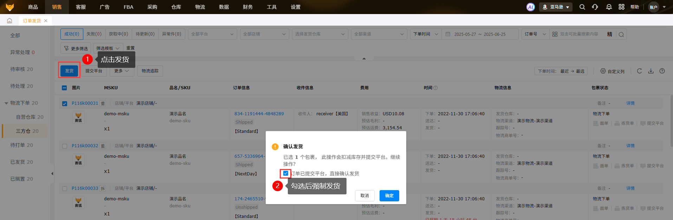The image size is (673, 220).
Task: Open the 选择发货仓库 warehouse dropdown
Action: point(320,34)
